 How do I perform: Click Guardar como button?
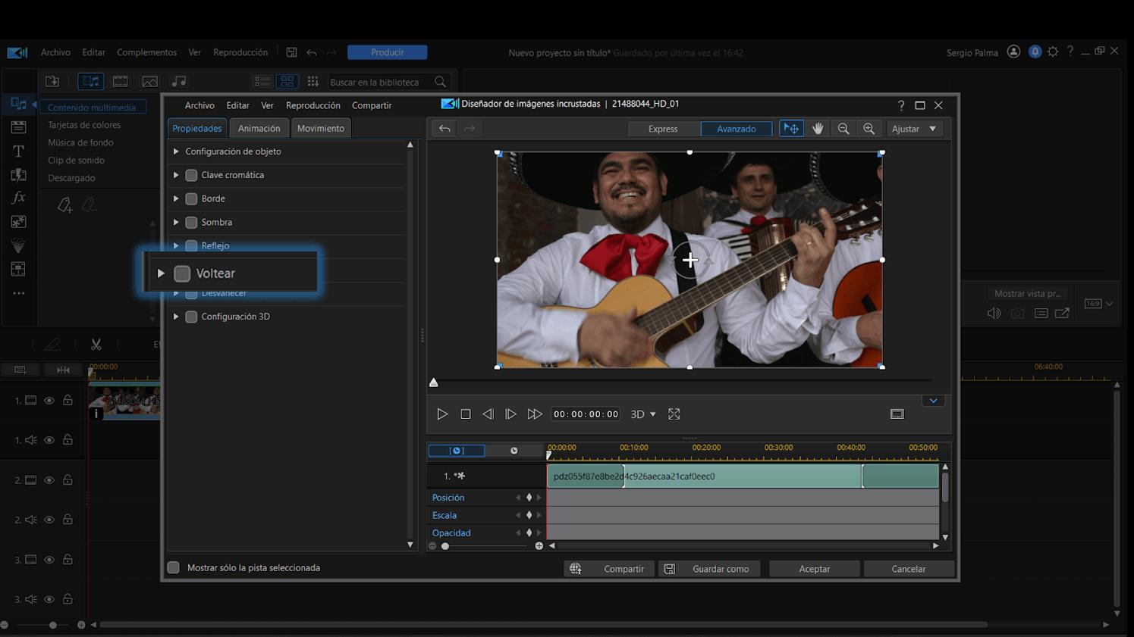[709, 569]
